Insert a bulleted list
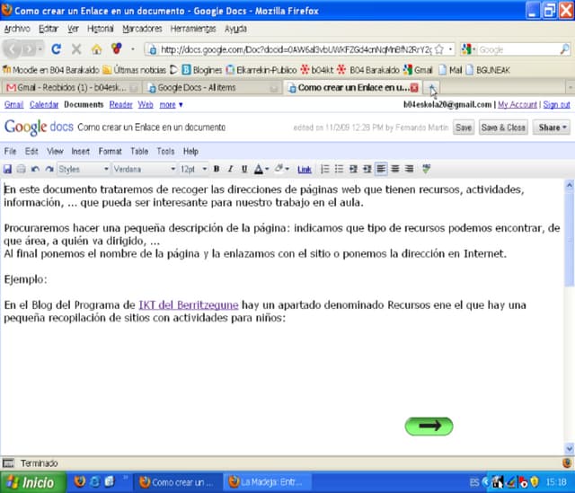575x493 pixels. [339, 169]
